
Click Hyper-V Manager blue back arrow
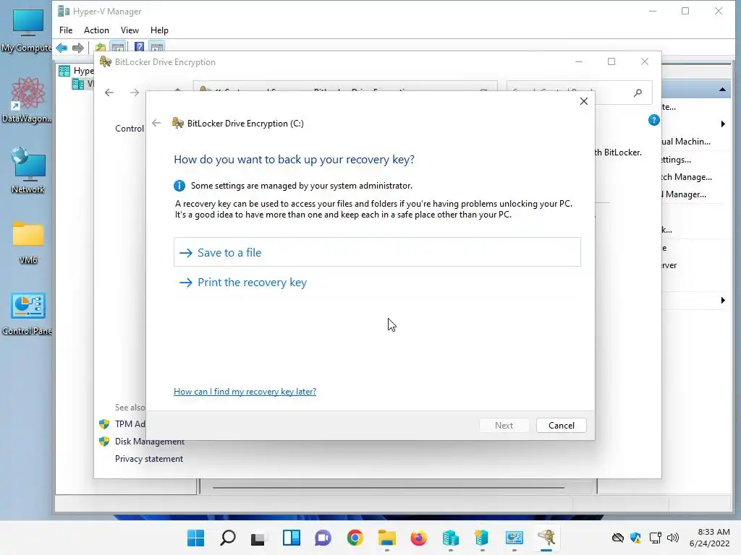tap(62, 47)
